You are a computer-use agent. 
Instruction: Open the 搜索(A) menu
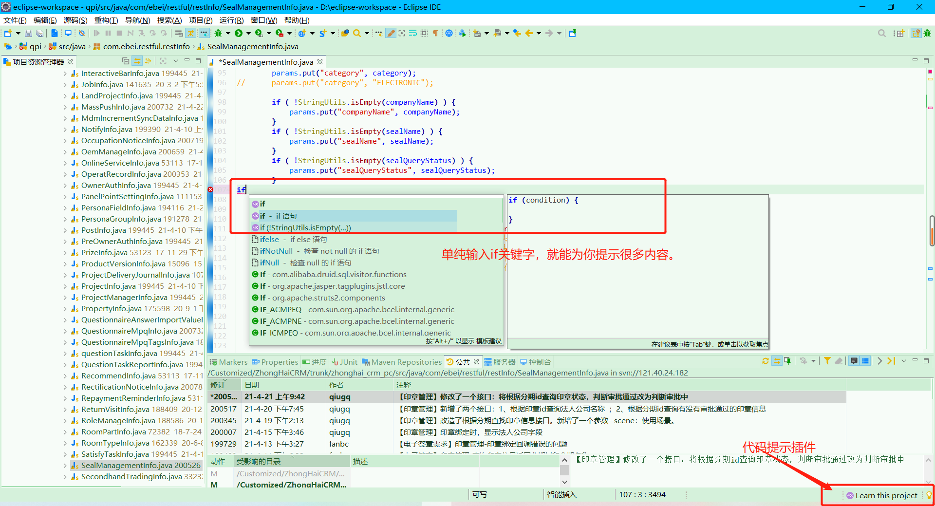click(169, 20)
